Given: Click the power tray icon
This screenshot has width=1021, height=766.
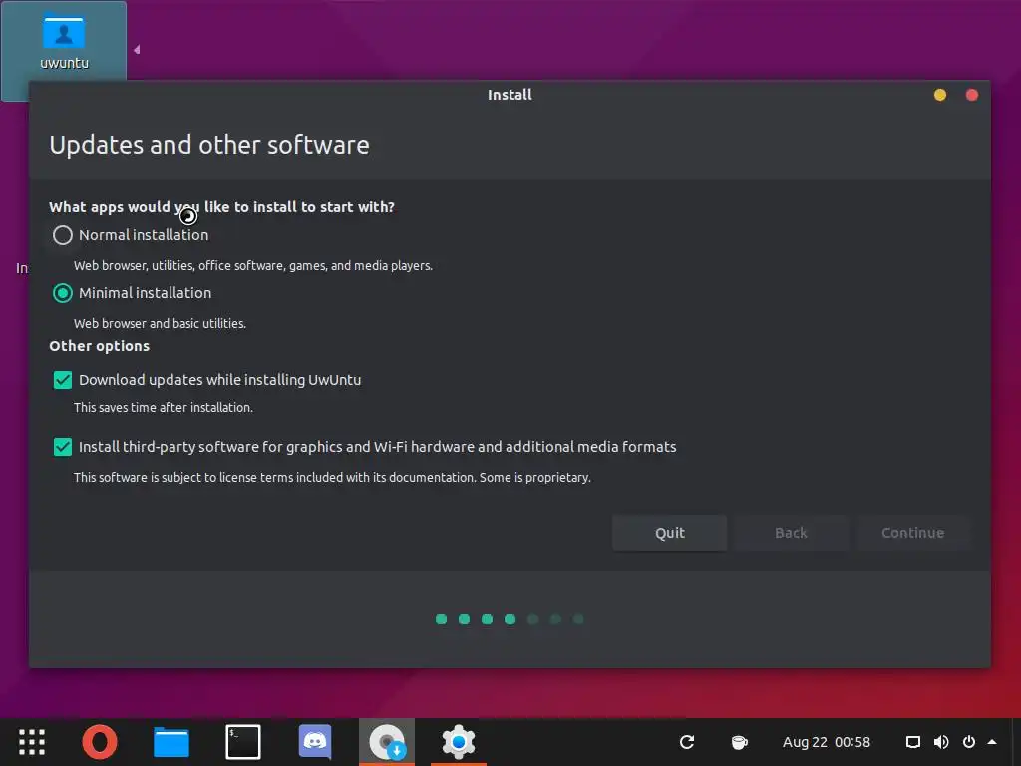Looking at the screenshot, I should [x=969, y=742].
